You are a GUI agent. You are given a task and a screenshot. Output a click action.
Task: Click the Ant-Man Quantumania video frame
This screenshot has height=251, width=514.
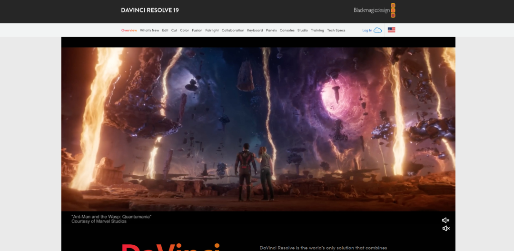(x=258, y=129)
